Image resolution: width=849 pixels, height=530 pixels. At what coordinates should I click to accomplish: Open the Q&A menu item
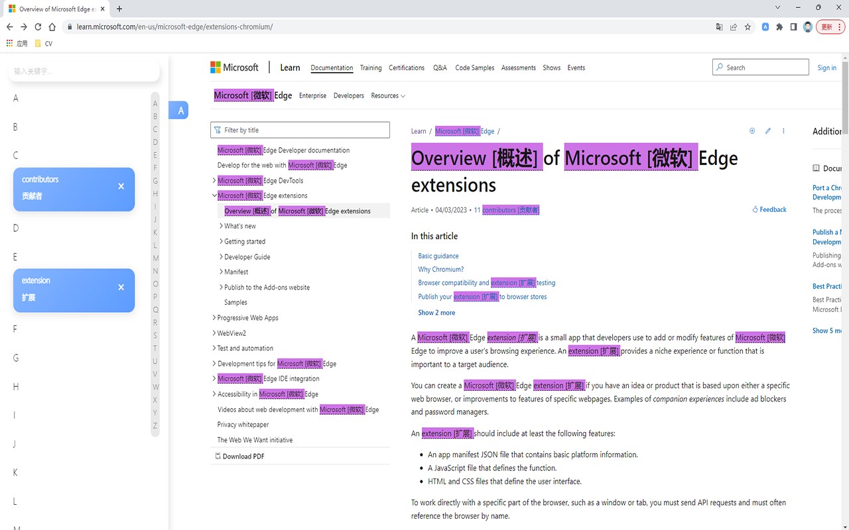click(440, 68)
